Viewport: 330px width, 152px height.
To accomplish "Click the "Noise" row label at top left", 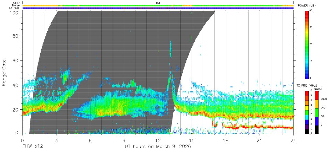I will pos(16,5).
